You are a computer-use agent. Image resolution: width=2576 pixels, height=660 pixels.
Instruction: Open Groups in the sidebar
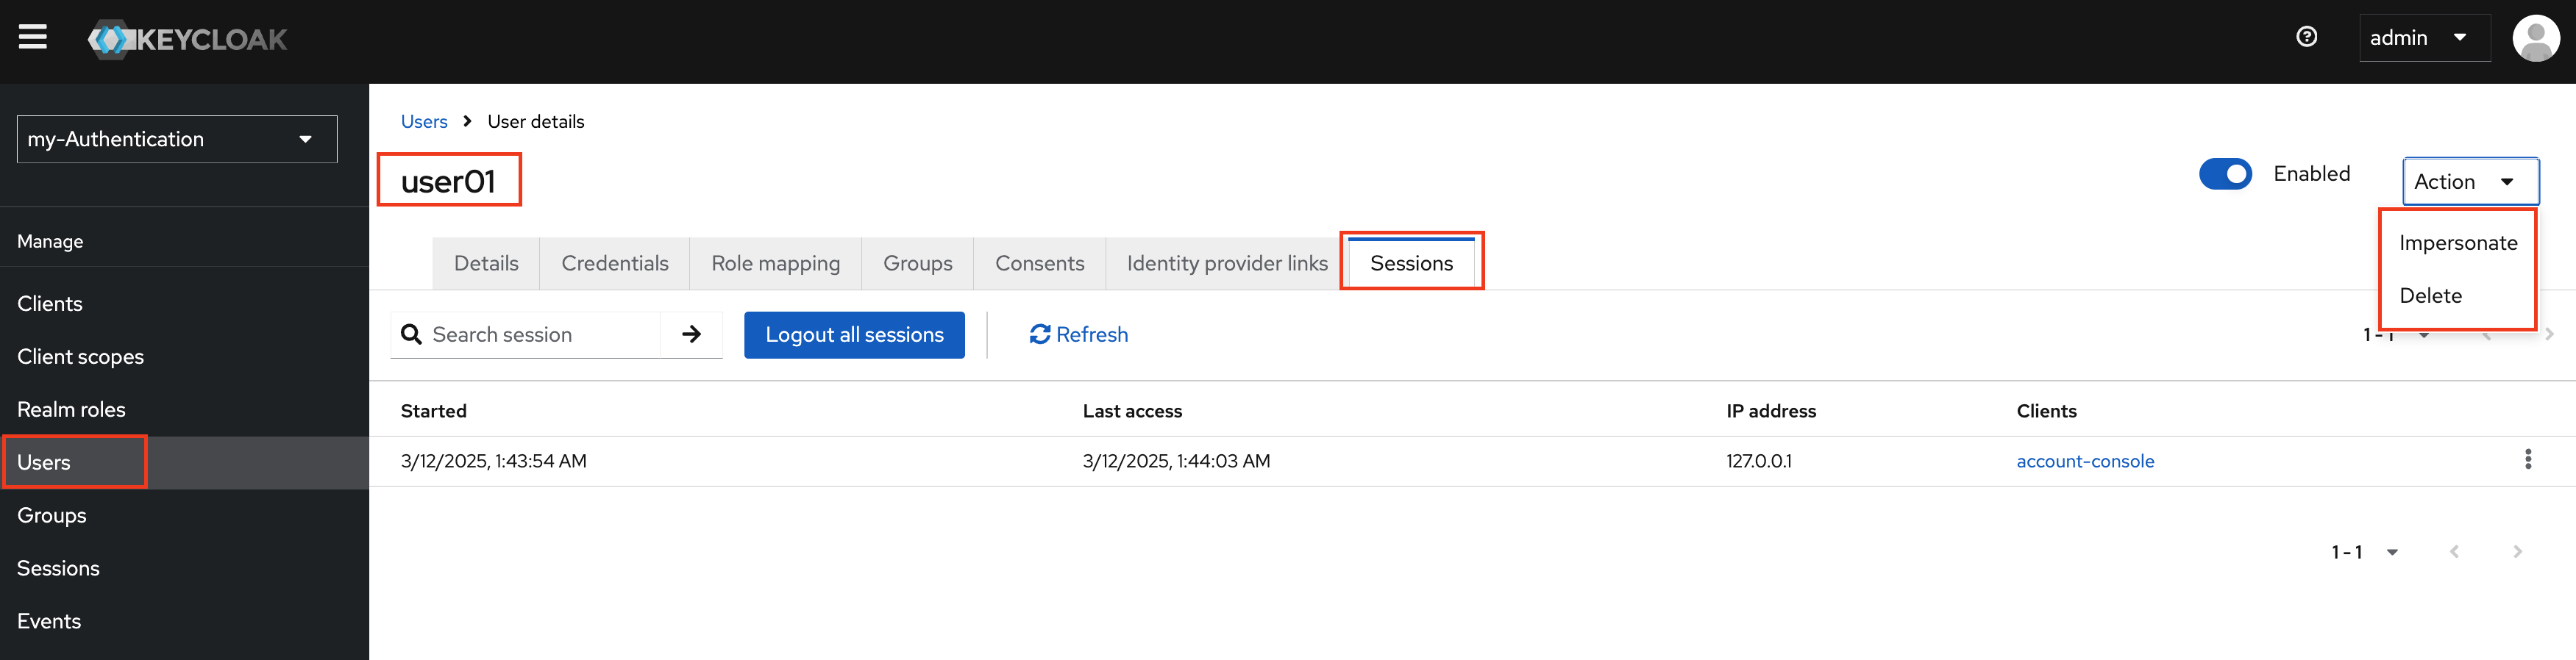click(x=184, y=515)
